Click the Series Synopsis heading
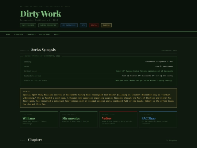Viewport: 197px width, 148px height. (x=43, y=50)
